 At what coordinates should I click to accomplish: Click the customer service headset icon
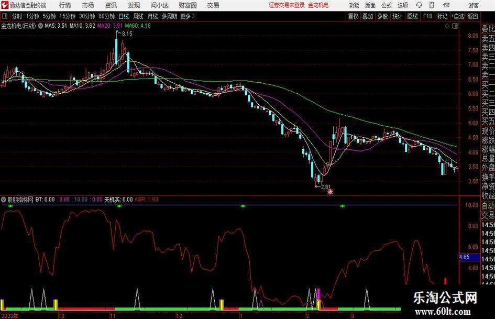tap(419, 5)
